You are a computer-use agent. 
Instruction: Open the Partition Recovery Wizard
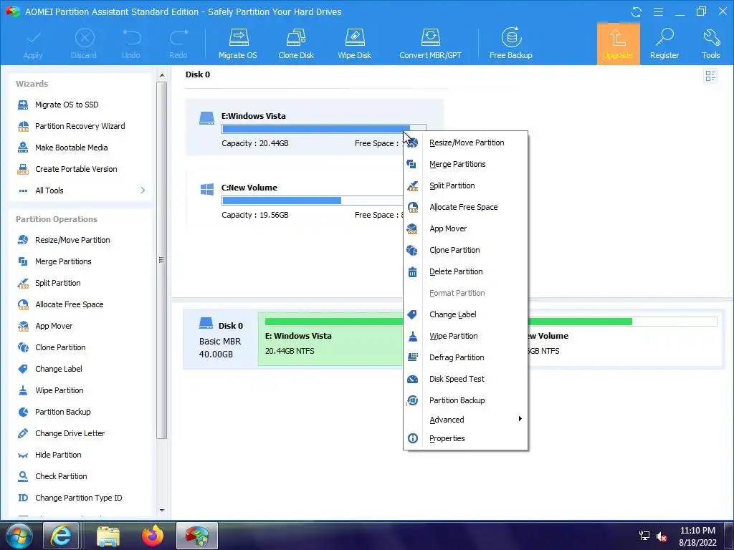(82, 126)
